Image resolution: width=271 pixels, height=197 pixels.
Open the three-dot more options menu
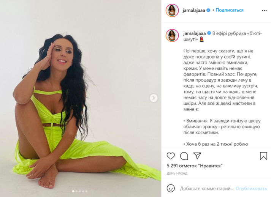264,11
